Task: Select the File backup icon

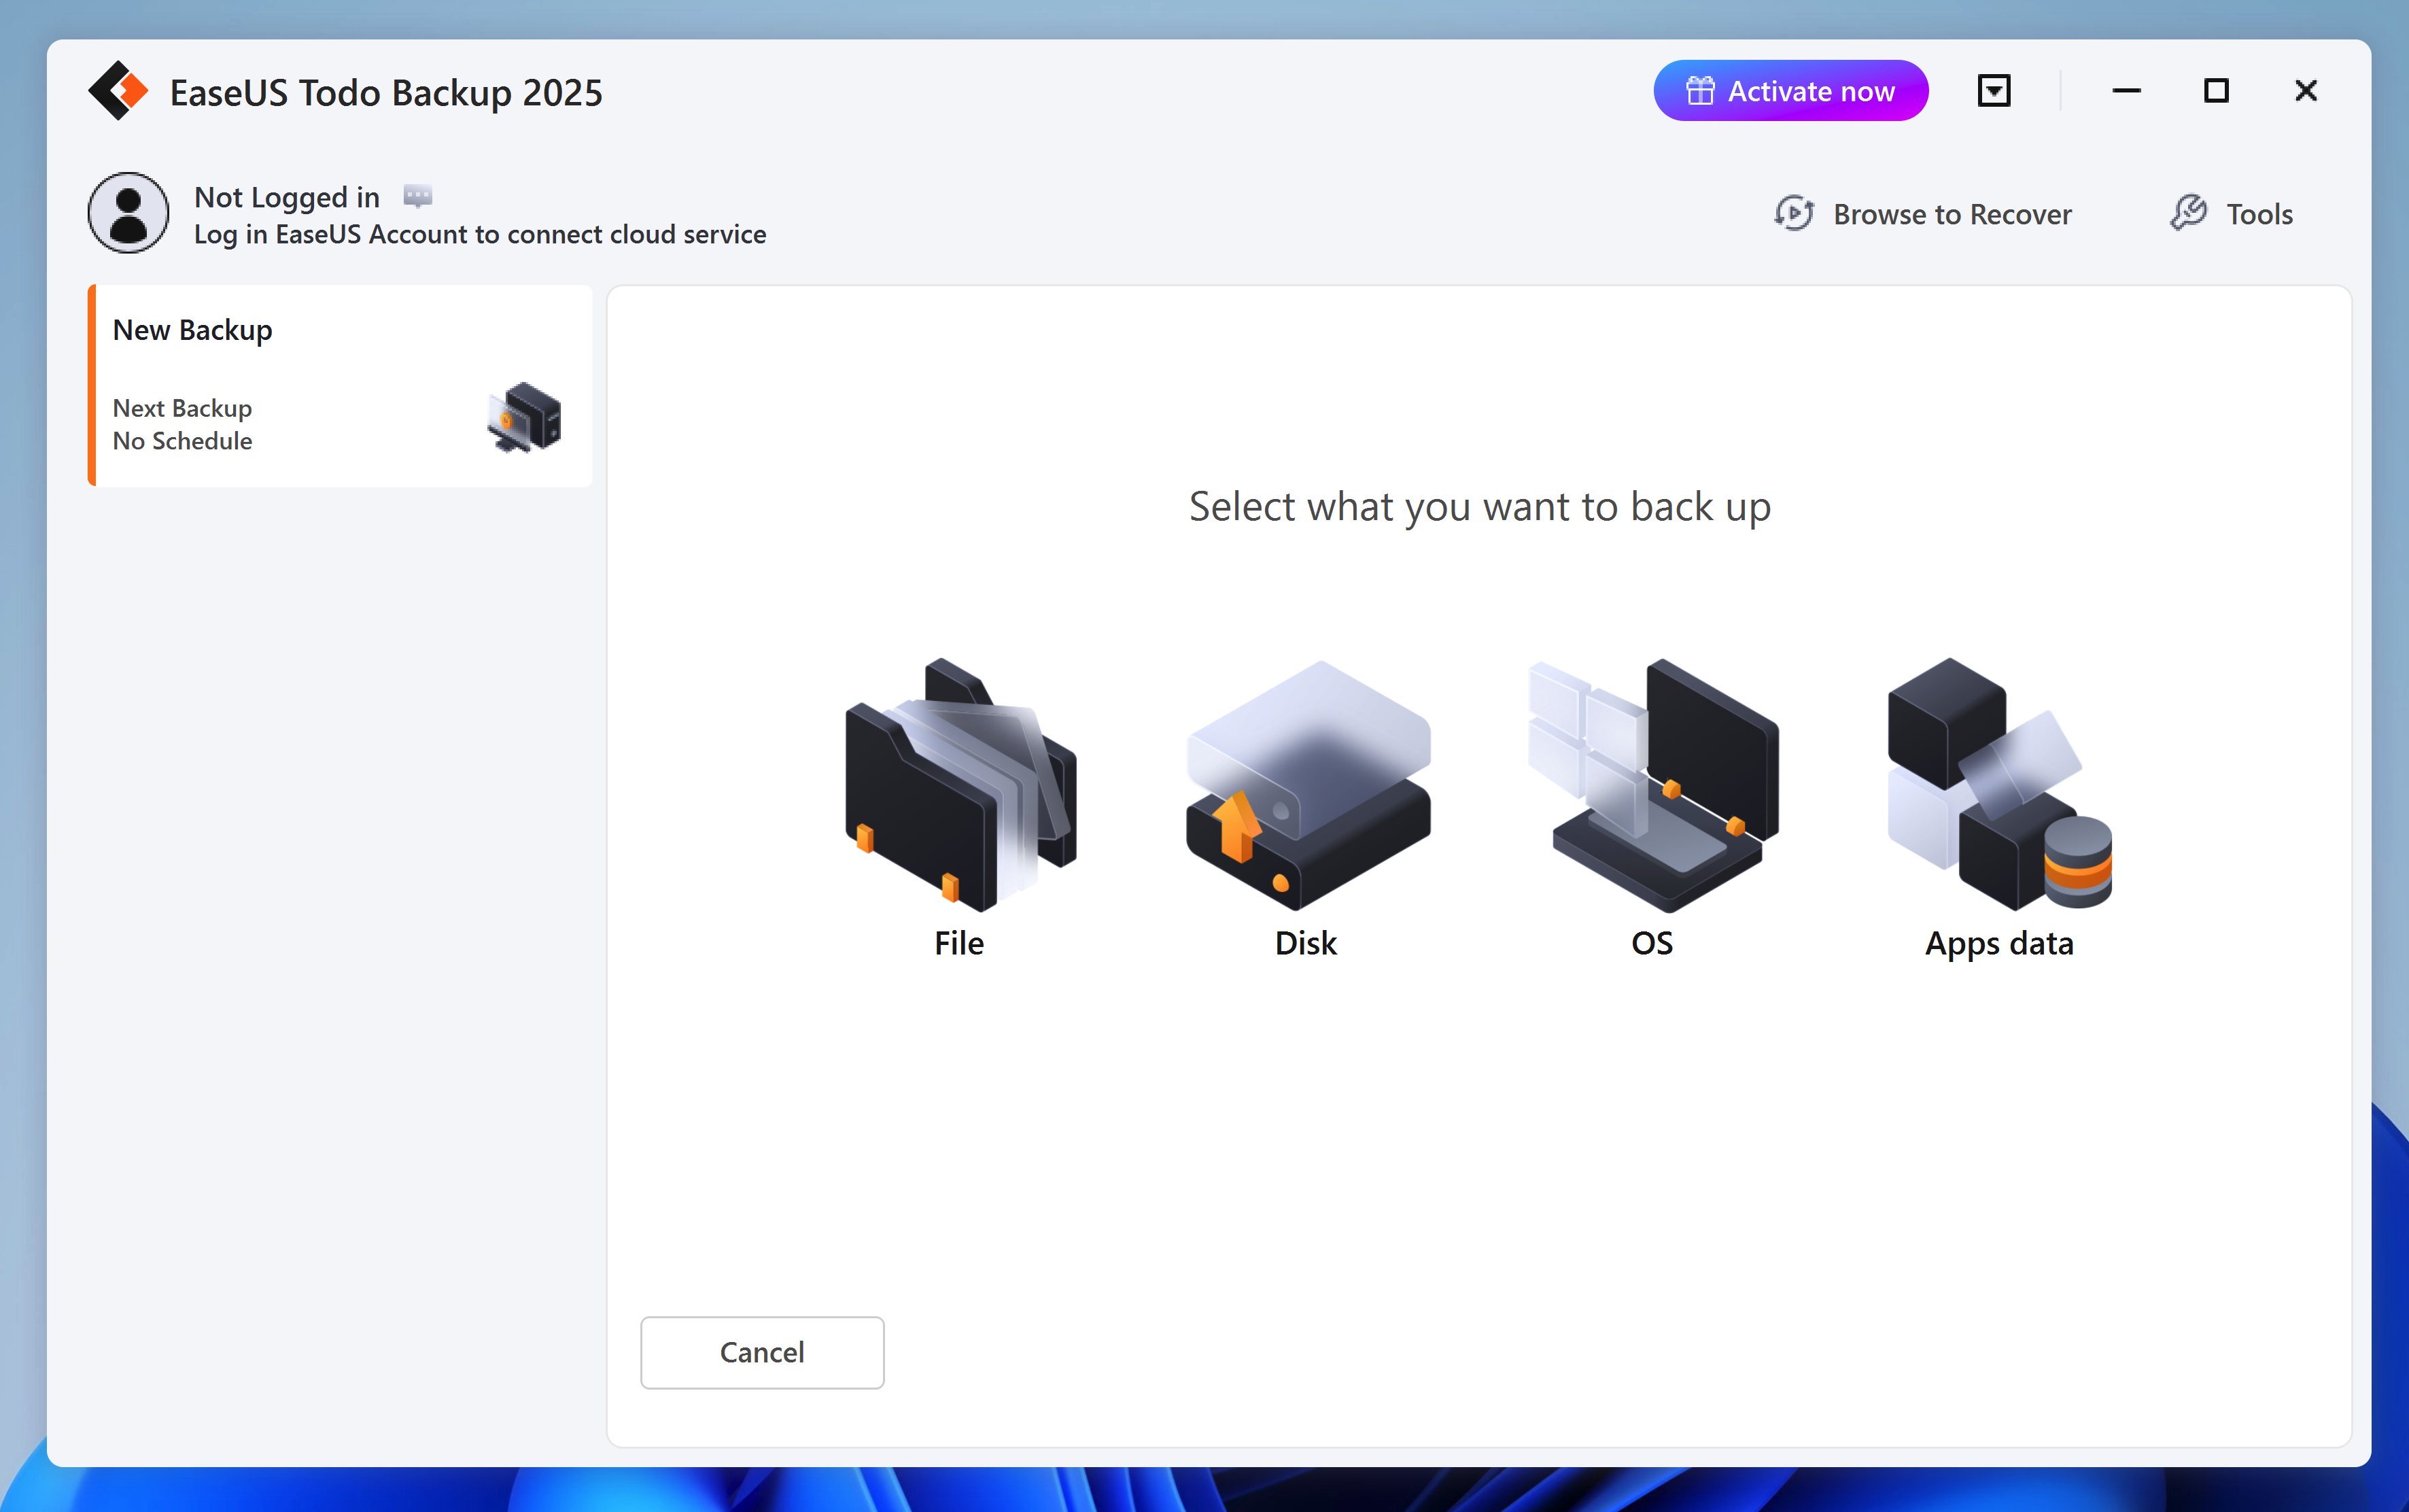Action: point(960,785)
